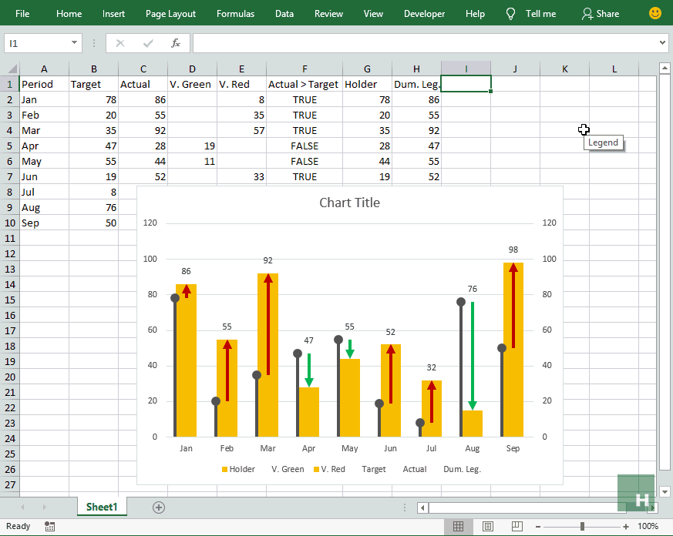Viewport: 673px width, 536px height.
Task: Open the Page Layout tab
Action: pyautogui.click(x=170, y=14)
